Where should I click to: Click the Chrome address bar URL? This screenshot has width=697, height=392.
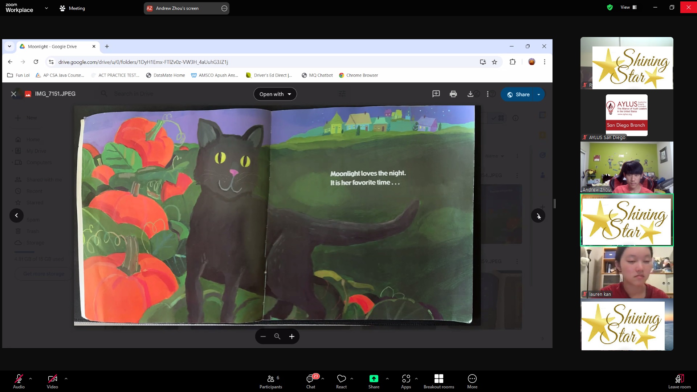click(143, 62)
